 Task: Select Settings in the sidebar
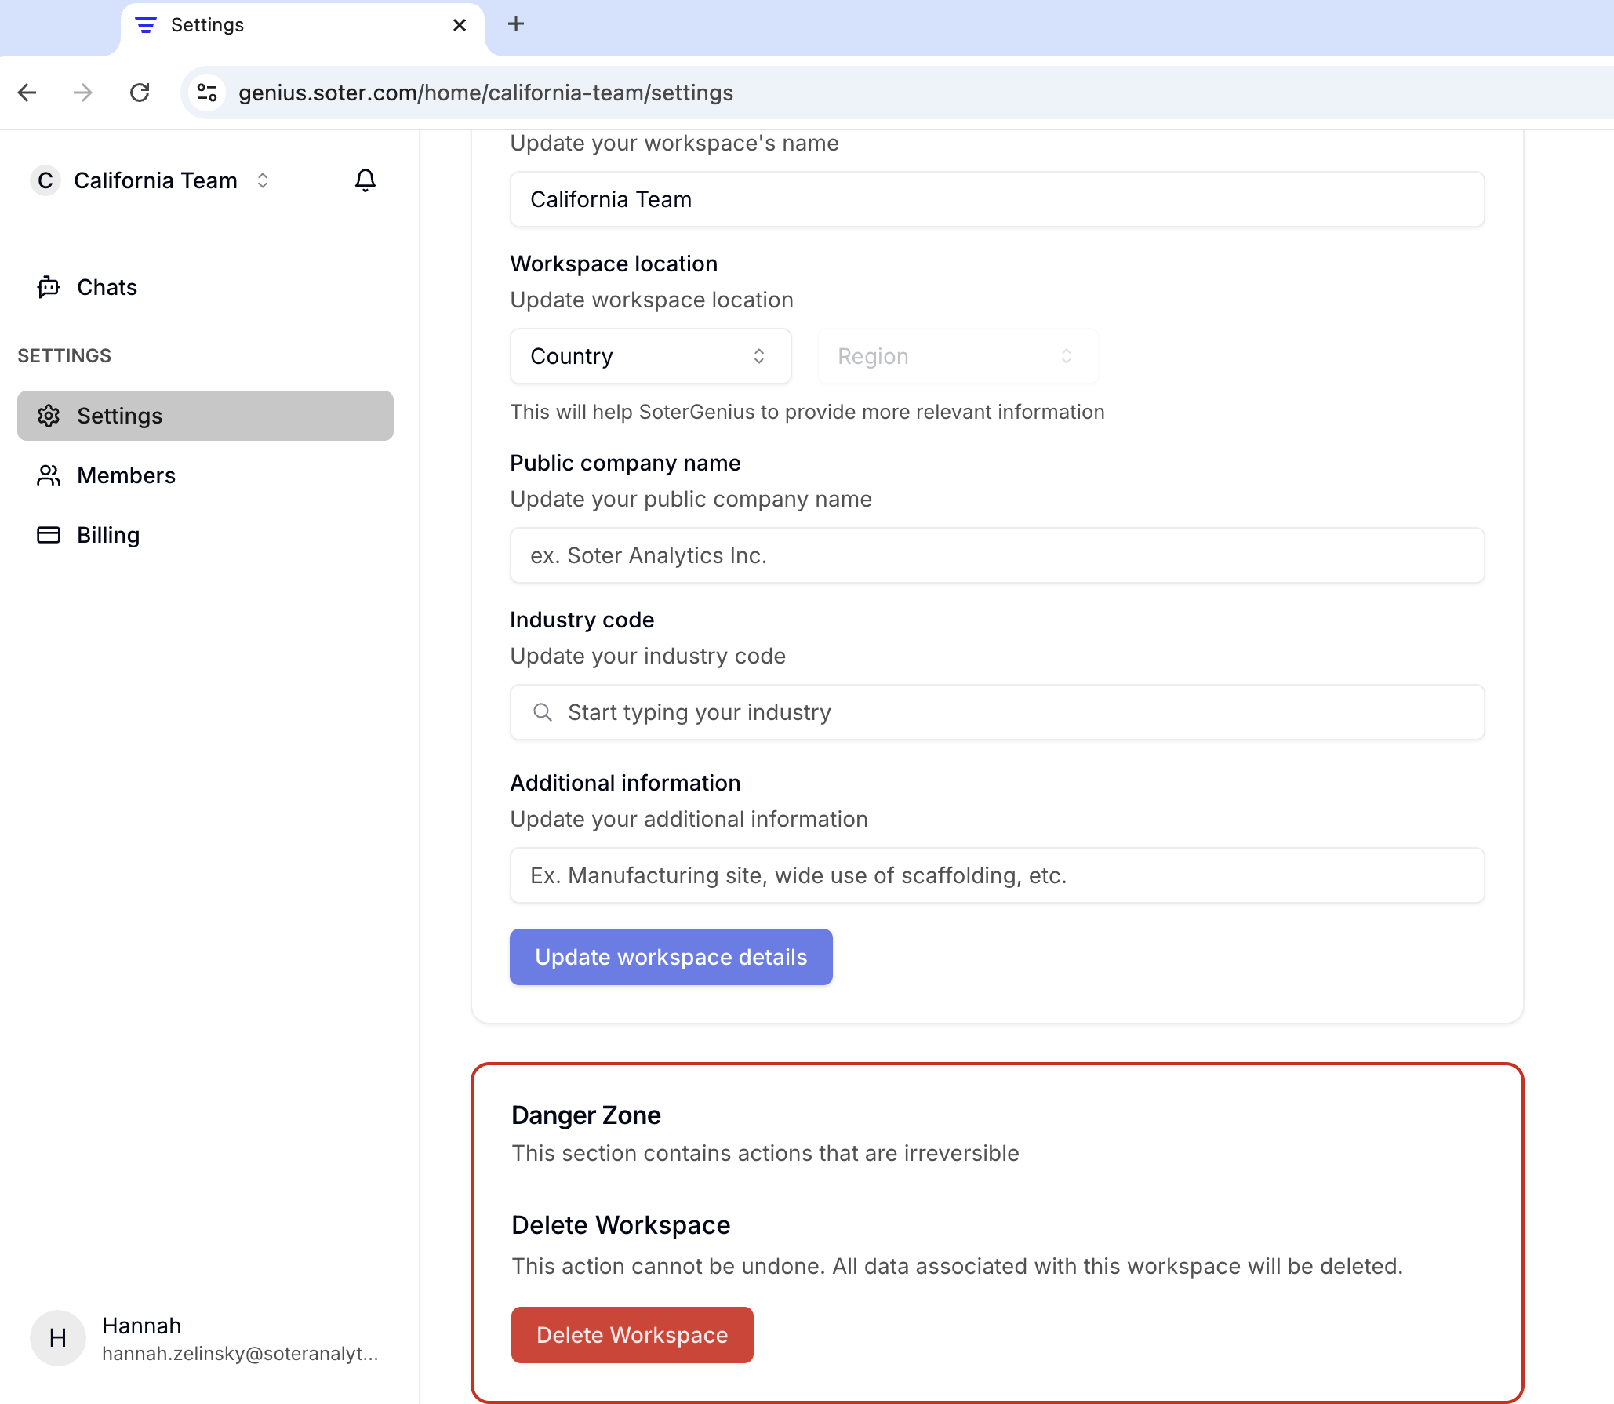click(x=205, y=416)
